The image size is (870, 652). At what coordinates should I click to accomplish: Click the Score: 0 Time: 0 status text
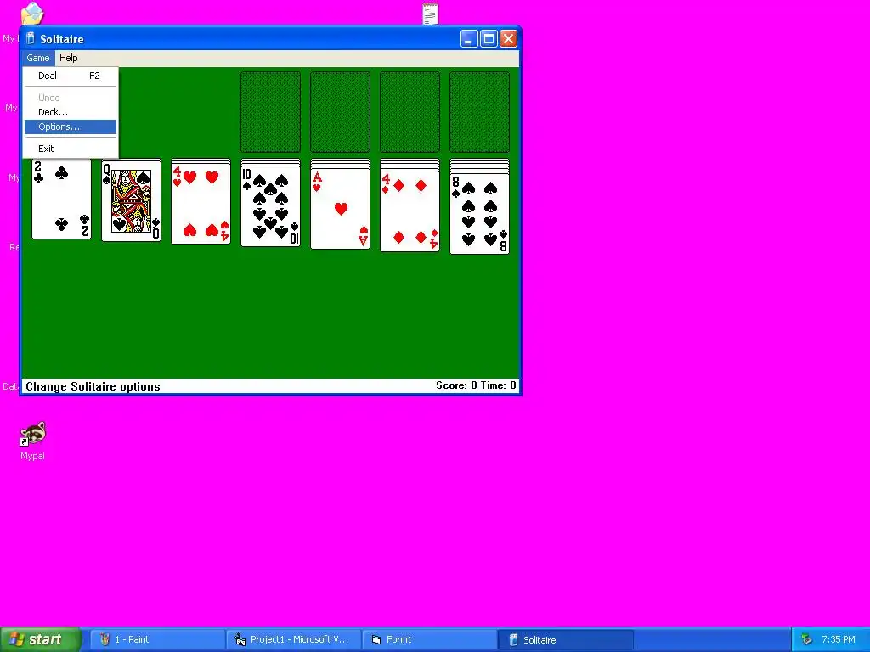click(476, 385)
